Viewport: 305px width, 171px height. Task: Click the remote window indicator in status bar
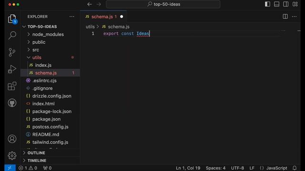point(10,168)
